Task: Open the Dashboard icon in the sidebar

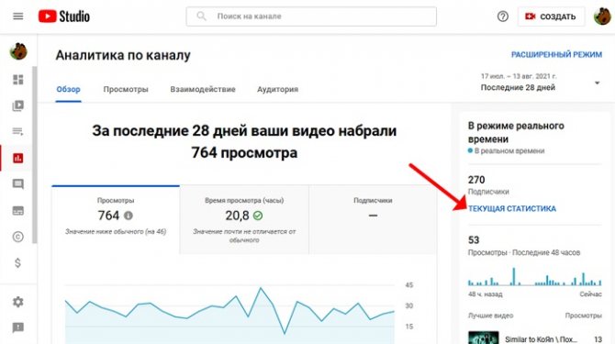Action: coord(18,80)
